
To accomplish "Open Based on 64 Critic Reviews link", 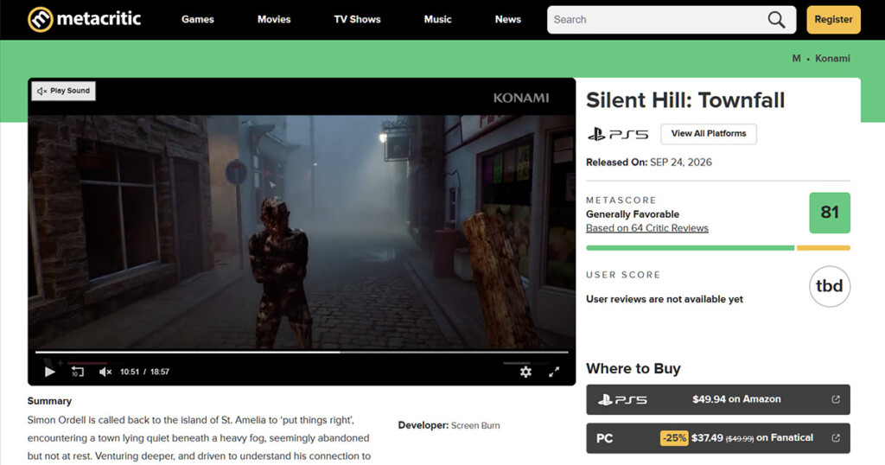I will point(646,228).
